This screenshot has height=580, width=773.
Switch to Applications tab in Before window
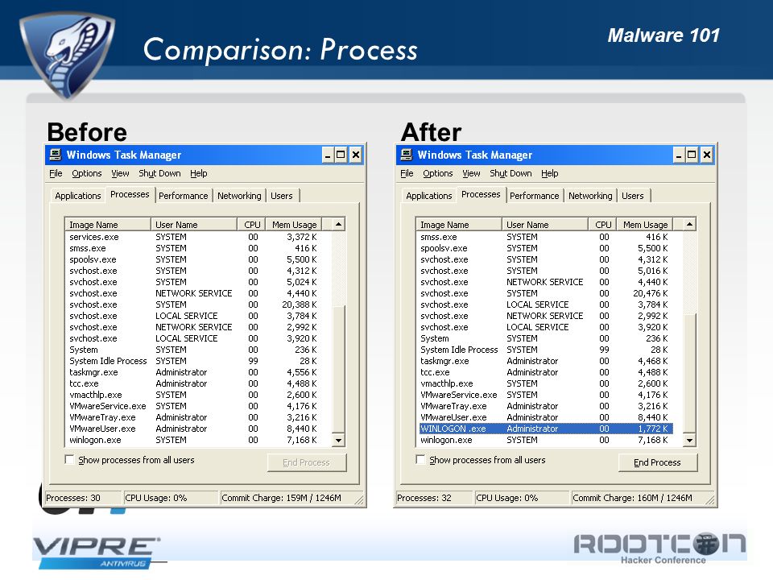tap(78, 196)
